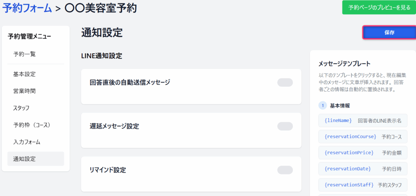Image resolution: width=416 pixels, height=196 pixels.
Task: Toggle 遅延メッセージ設定 switch on
Action: click(x=285, y=126)
